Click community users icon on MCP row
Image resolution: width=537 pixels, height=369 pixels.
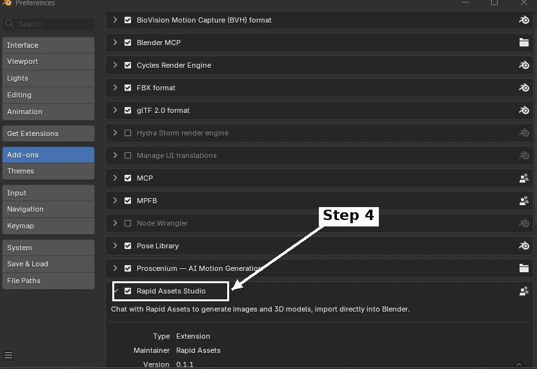523,178
